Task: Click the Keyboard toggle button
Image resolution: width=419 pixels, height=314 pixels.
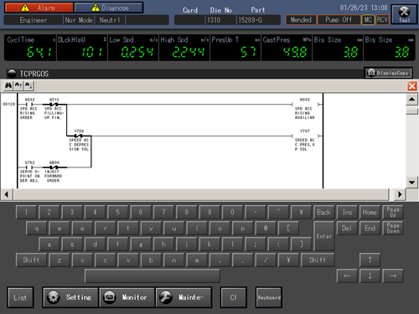Action: [x=269, y=297]
